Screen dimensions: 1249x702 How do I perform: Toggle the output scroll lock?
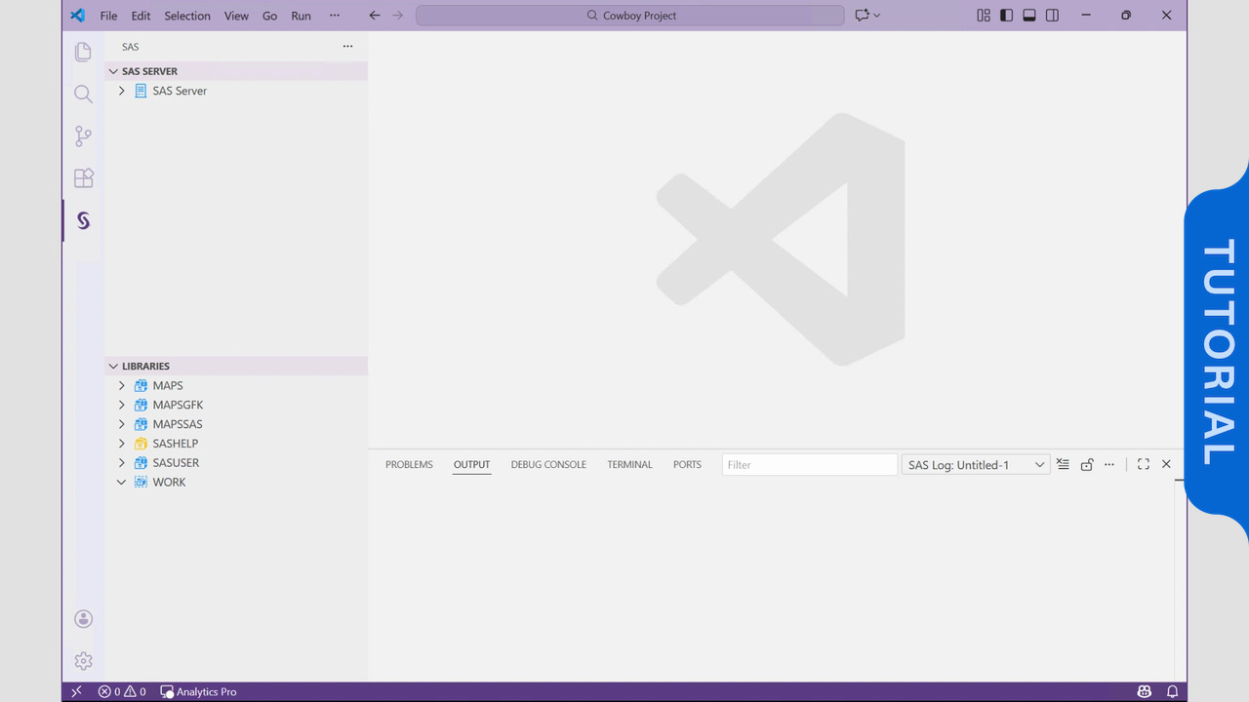coord(1086,465)
